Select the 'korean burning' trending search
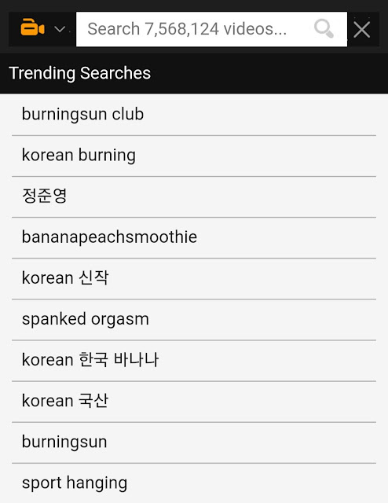The width and height of the screenshot is (388, 503). click(x=194, y=156)
